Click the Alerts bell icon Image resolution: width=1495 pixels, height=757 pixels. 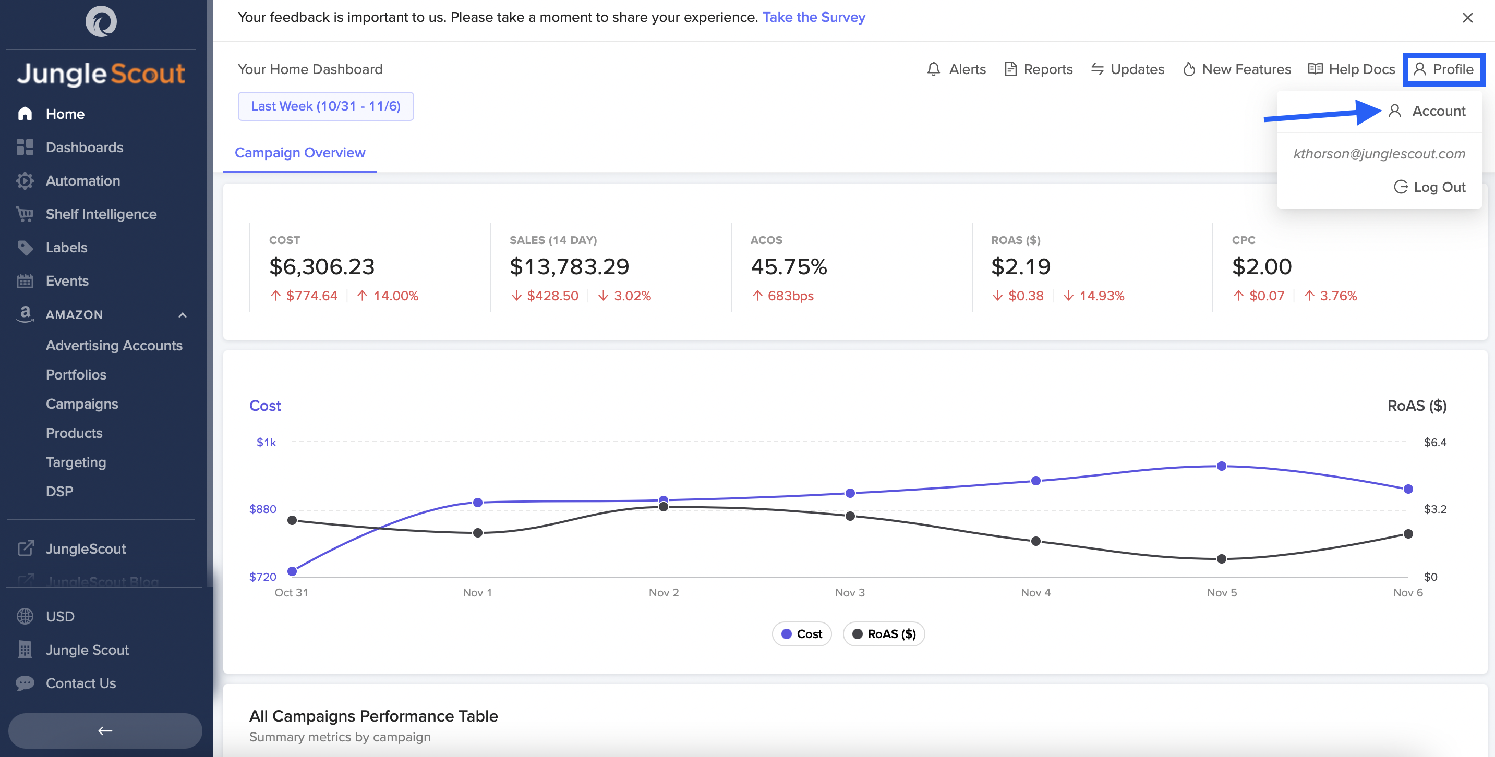(933, 69)
